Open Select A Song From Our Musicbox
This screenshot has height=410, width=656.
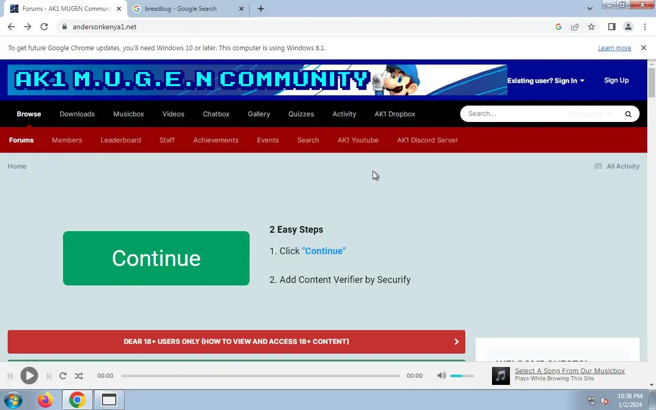[x=570, y=371]
